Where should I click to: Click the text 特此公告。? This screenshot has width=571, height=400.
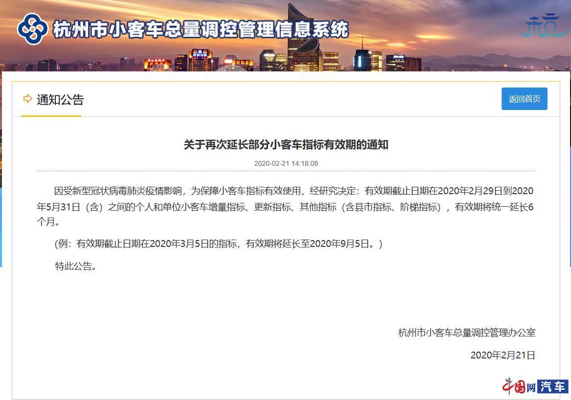click(x=75, y=266)
